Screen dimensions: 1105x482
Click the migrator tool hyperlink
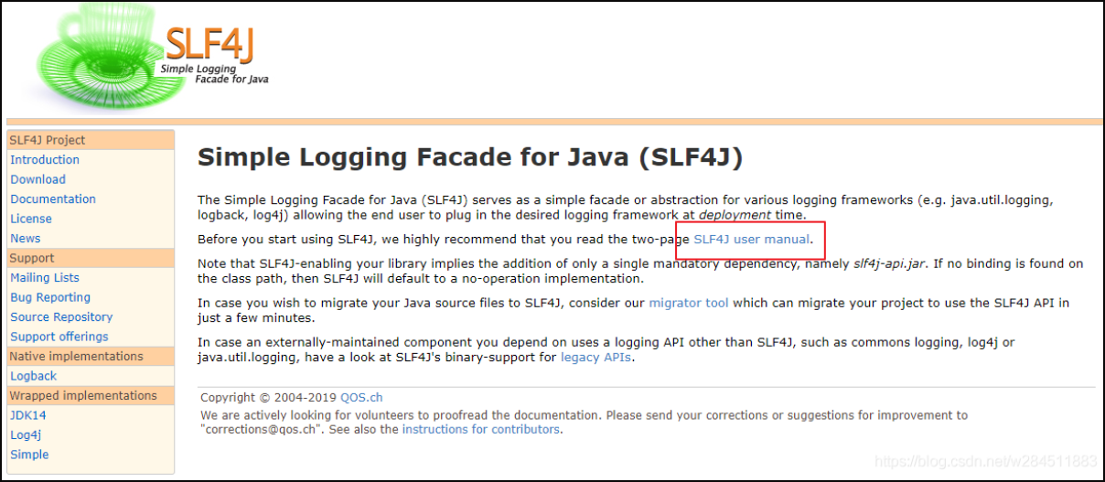689,303
